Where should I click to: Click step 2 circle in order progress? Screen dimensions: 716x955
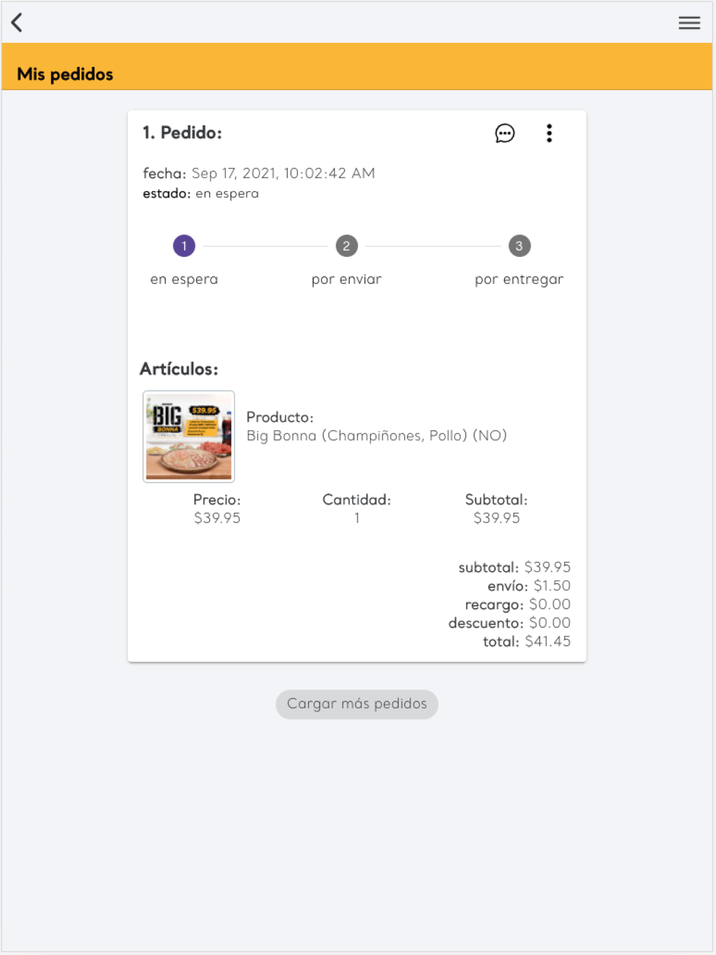coord(347,246)
